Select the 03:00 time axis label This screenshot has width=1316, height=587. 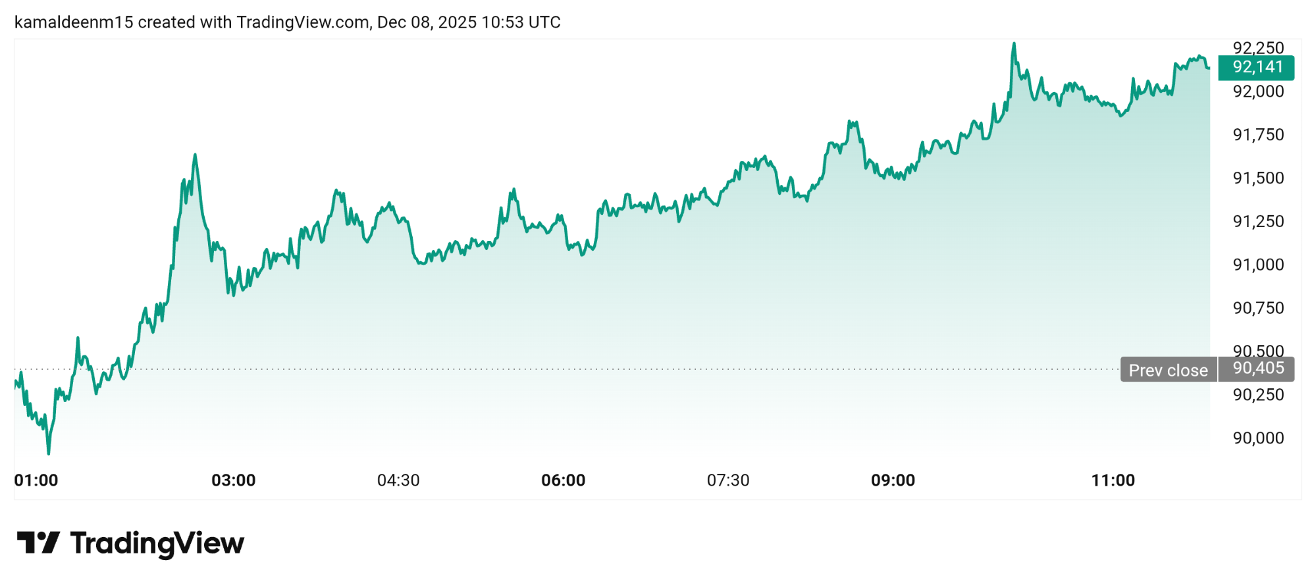[233, 480]
